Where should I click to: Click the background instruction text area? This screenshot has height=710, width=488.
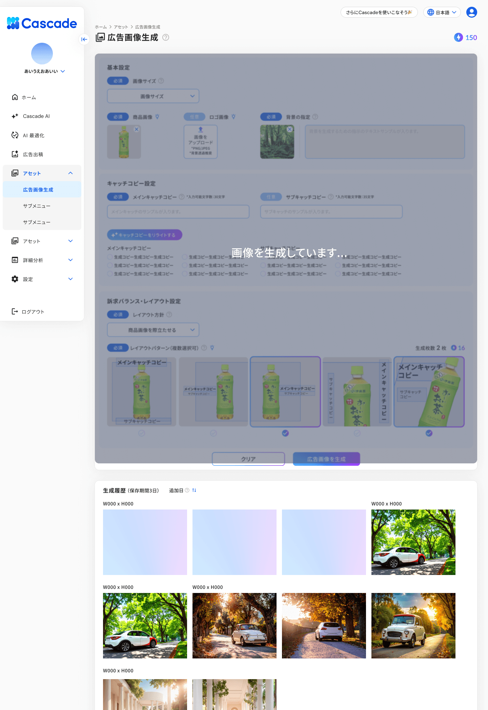click(x=385, y=141)
